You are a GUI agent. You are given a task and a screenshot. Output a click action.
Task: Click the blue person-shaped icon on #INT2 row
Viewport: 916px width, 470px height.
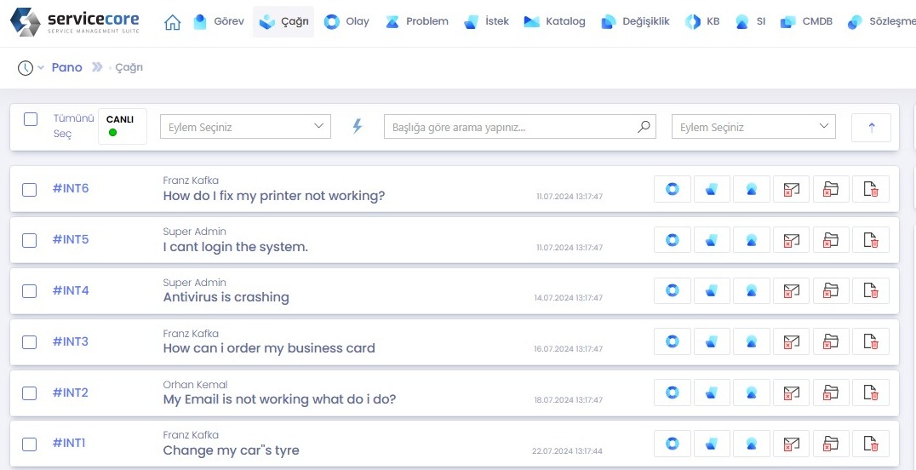[752, 393]
